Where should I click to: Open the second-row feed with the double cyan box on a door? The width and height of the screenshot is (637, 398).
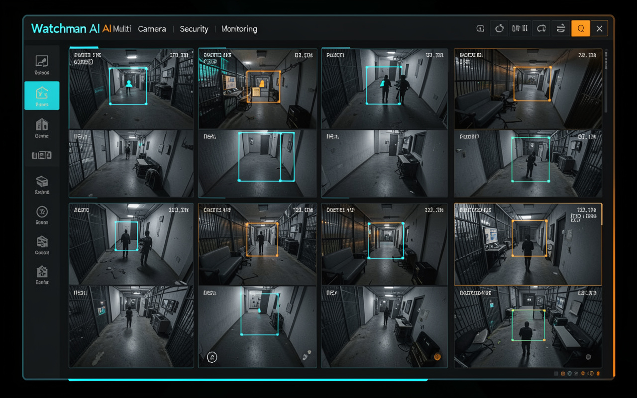point(257,164)
